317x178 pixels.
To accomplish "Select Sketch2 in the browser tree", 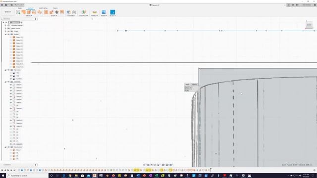I will (x=19, y=88).
